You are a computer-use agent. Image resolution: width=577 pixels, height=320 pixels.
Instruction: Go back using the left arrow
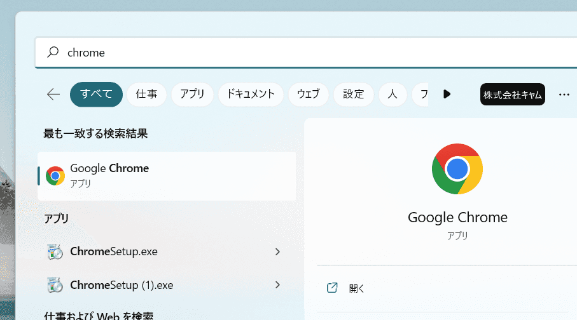coord(53,95)
